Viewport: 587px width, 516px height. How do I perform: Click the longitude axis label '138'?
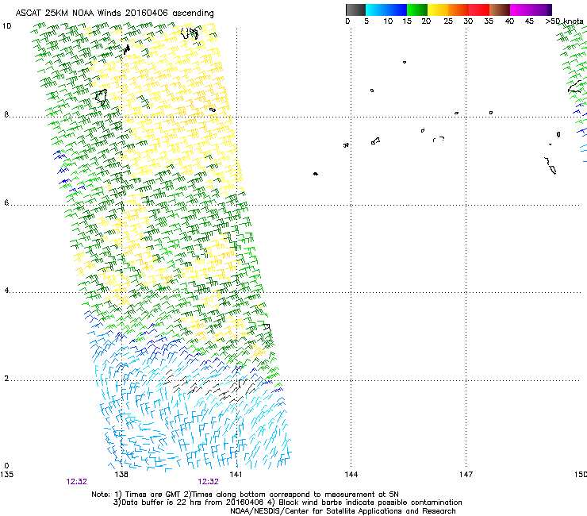coord(121,475)
